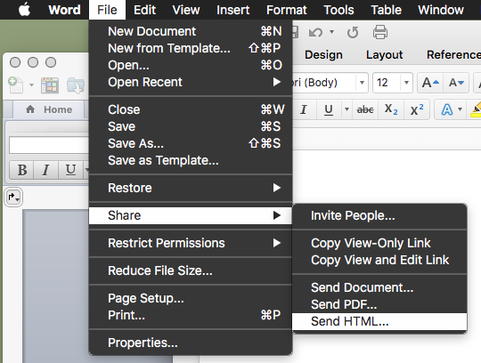Image resolution: width=481 pixels, height=363 pixels.
Task: Switch to the References ribbon tab
Action: click(453, 55)
